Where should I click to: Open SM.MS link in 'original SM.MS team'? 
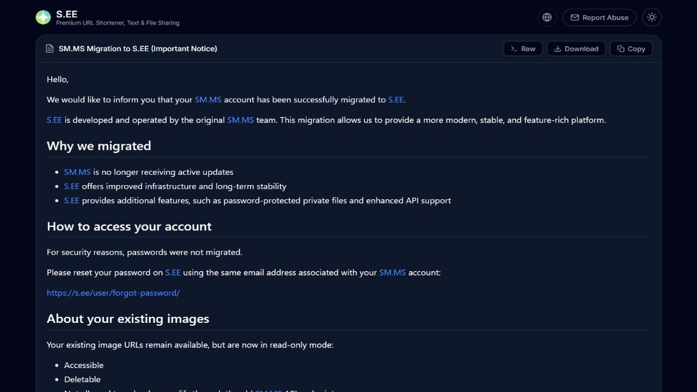click(x=240, y=120)
